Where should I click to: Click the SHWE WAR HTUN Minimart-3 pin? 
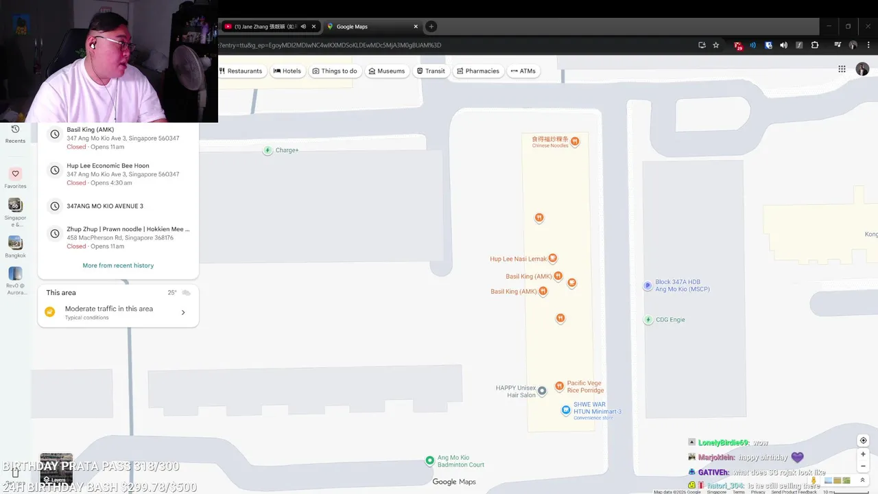[566, 410]
